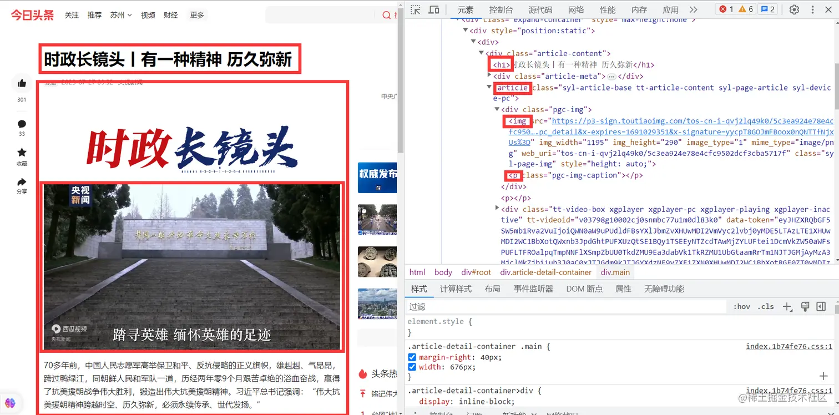Switch to the 控制台 DevTools tab

[501, 9]
